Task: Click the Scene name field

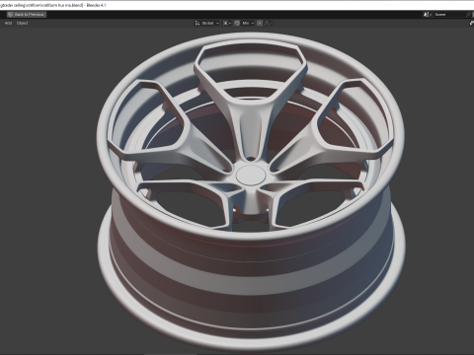Action: [449, 15]
